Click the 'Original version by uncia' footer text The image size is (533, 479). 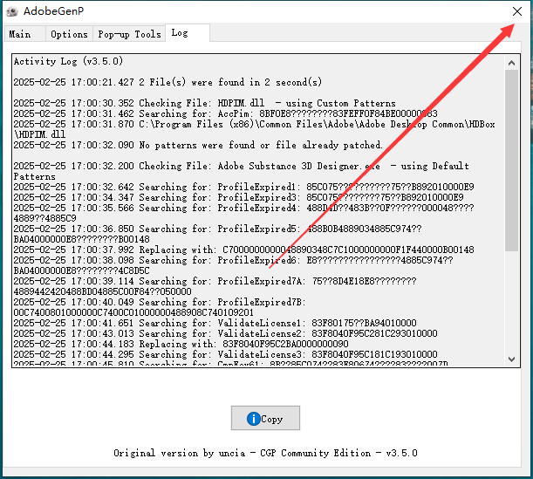pos(265,453)
